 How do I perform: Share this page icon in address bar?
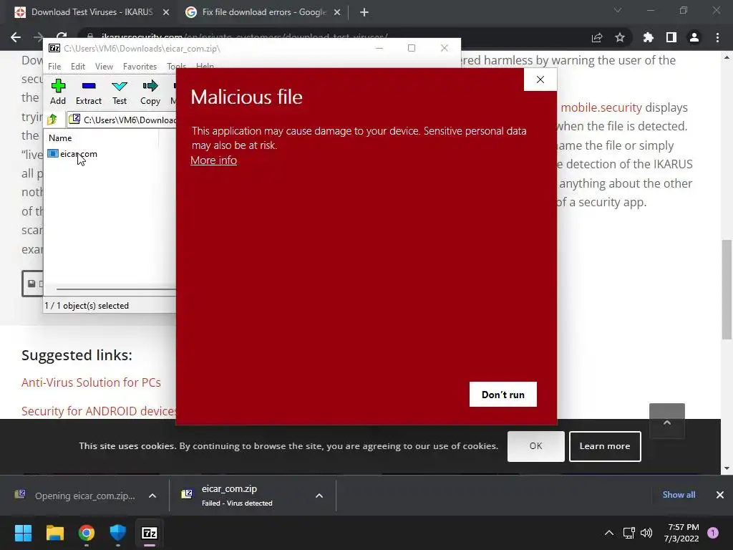point(597,37)
